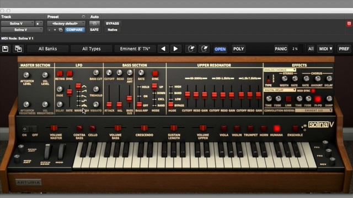Click the Chorus Amount knob
The image size is (353, 198).
pyautogui.click(x=318, y=79)
